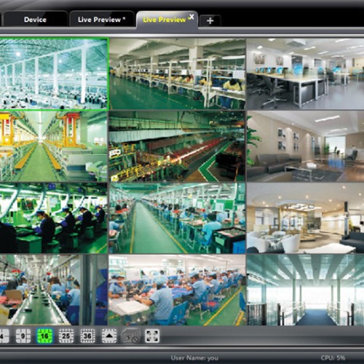Image resolution: width=364 pixels, height=364 pixels.
Task: Select the active yellow Live Preview tab
Action: coord(165,20)
